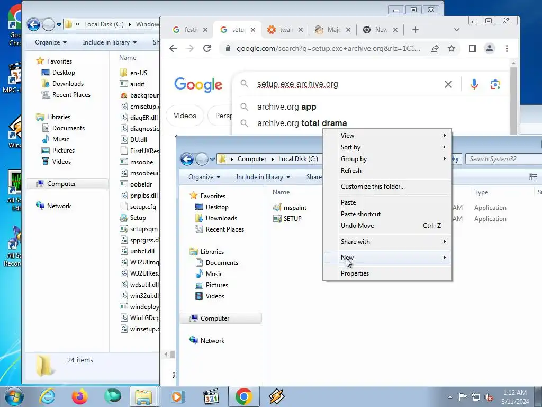
Task: Open Media Player Classic taskbar icon
Action: [x=211, y=396]
